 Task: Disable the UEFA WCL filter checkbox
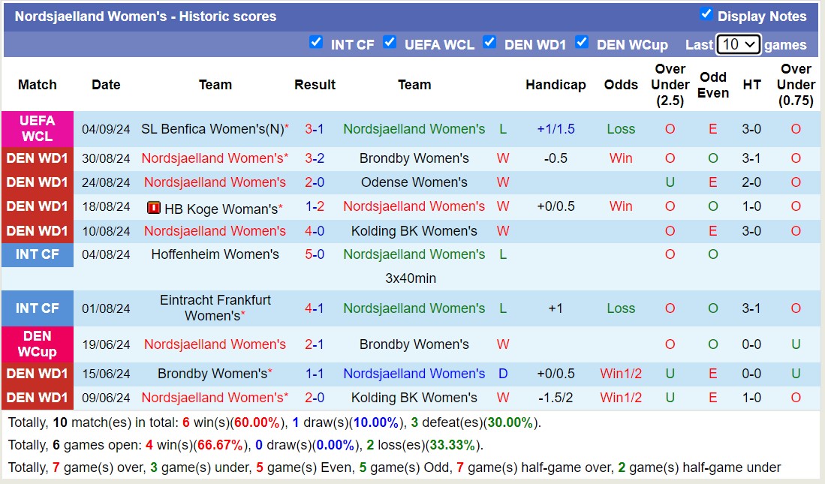point(390,43)
